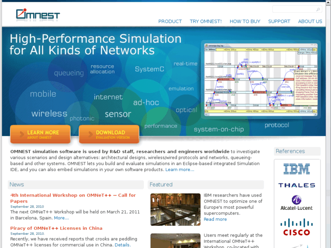Click the 'Details.' link about piracy
The height and width of the screenshot is (248, 331).
point(122,245)
